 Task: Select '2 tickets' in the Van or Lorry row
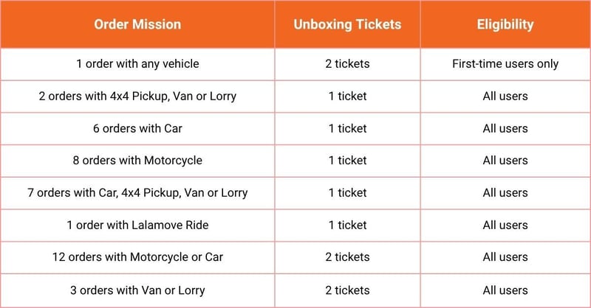click(x=347, y=290)
